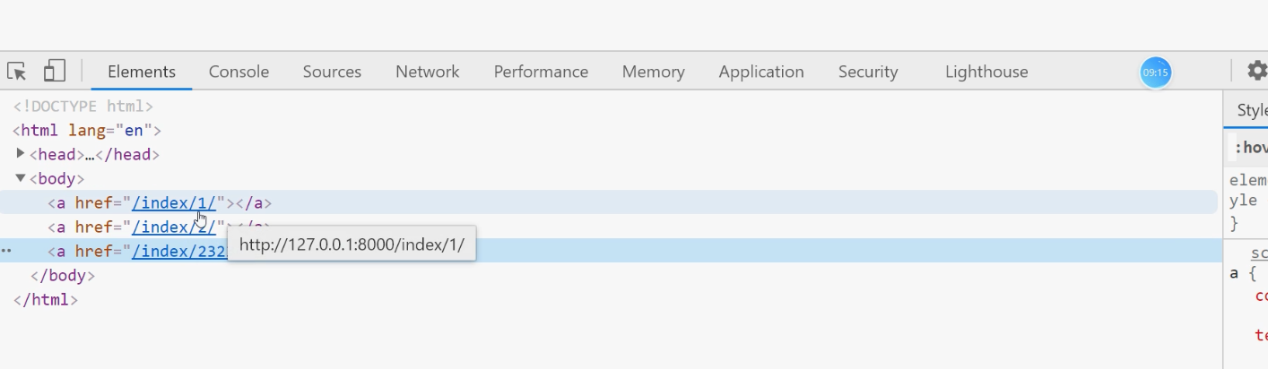Show the Lighthouse tab

pyautogui.click(x=986, y=72)
